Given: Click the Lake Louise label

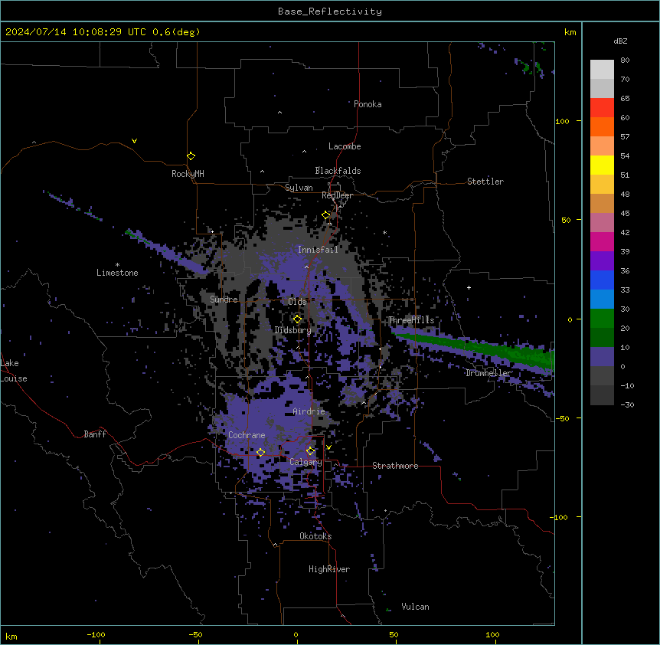Looking at the screenshot, I should pos(14,371).
